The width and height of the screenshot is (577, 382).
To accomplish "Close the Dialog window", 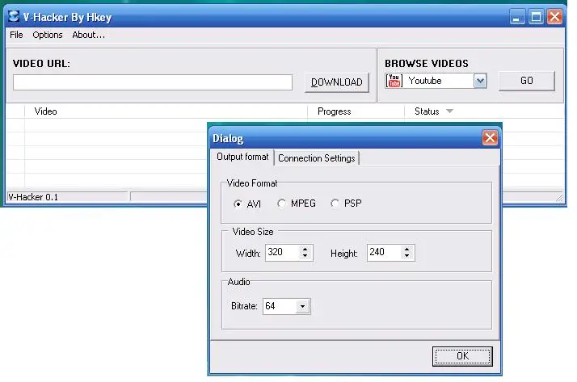I will (490, 138).
